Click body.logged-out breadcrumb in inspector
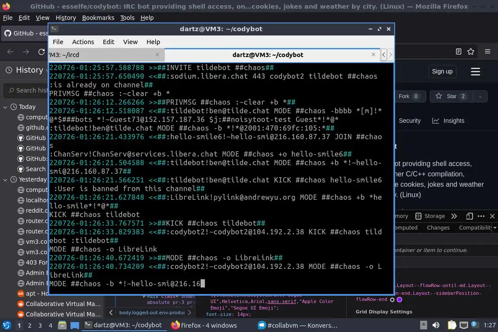 tap(152, 313)
